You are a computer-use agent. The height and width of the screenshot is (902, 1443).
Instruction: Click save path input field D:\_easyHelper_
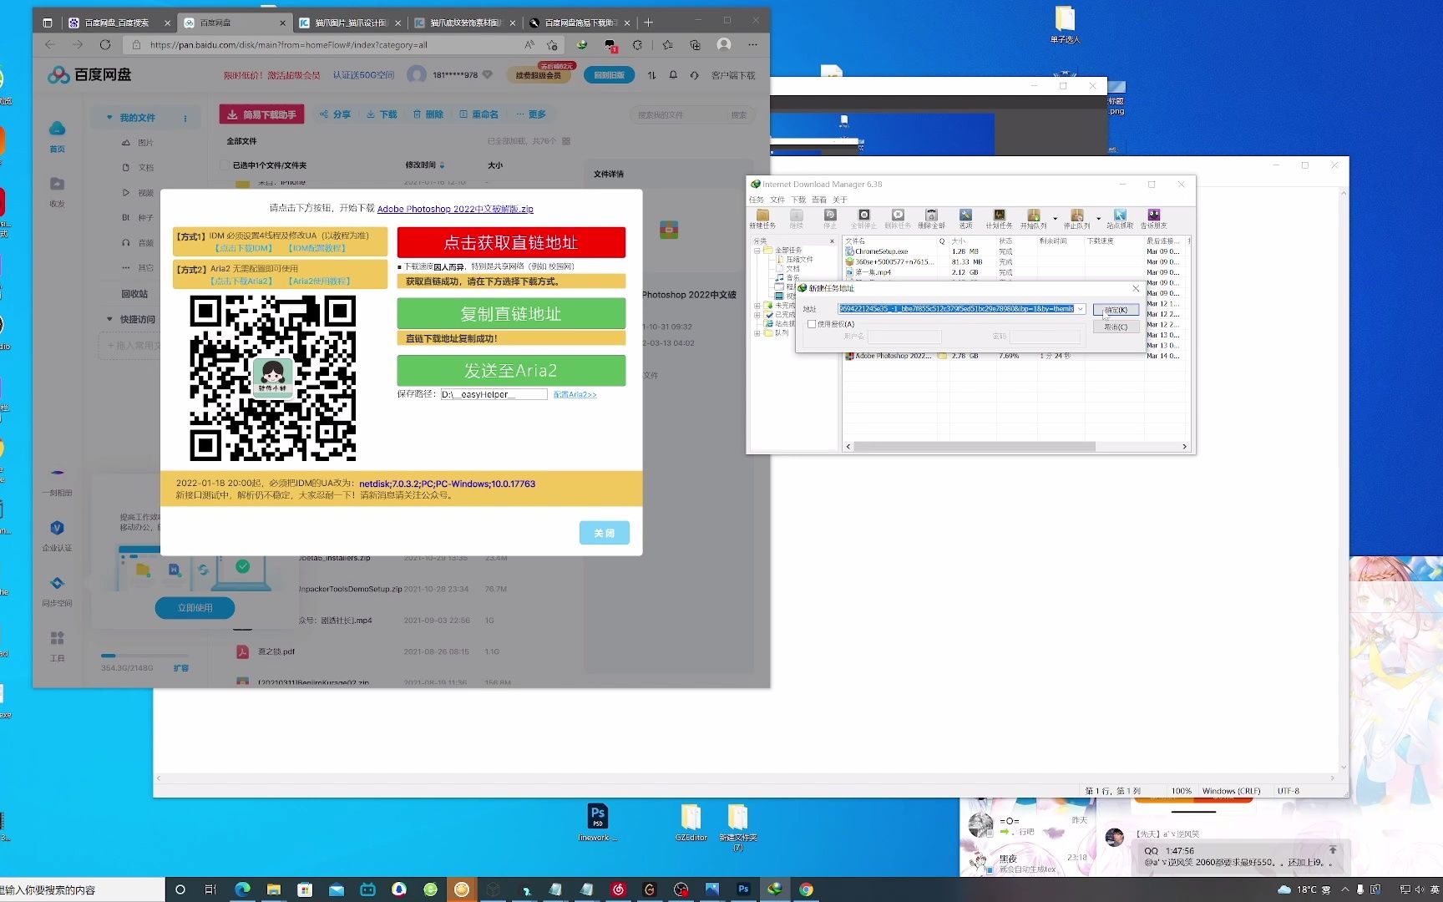[x=494, y=394]
